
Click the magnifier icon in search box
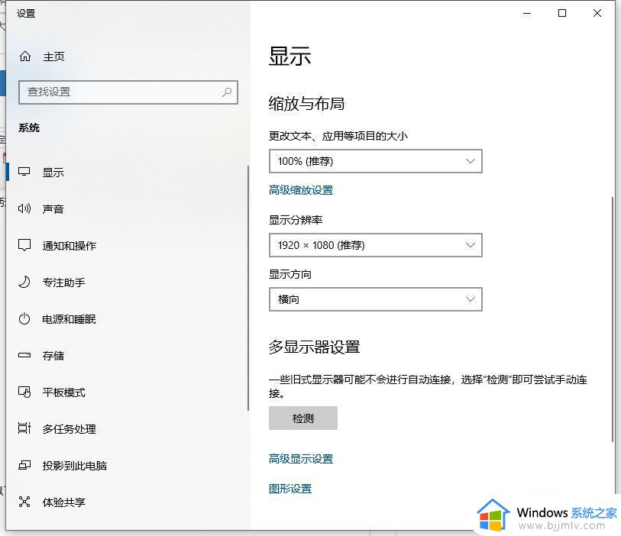point(227,92)
